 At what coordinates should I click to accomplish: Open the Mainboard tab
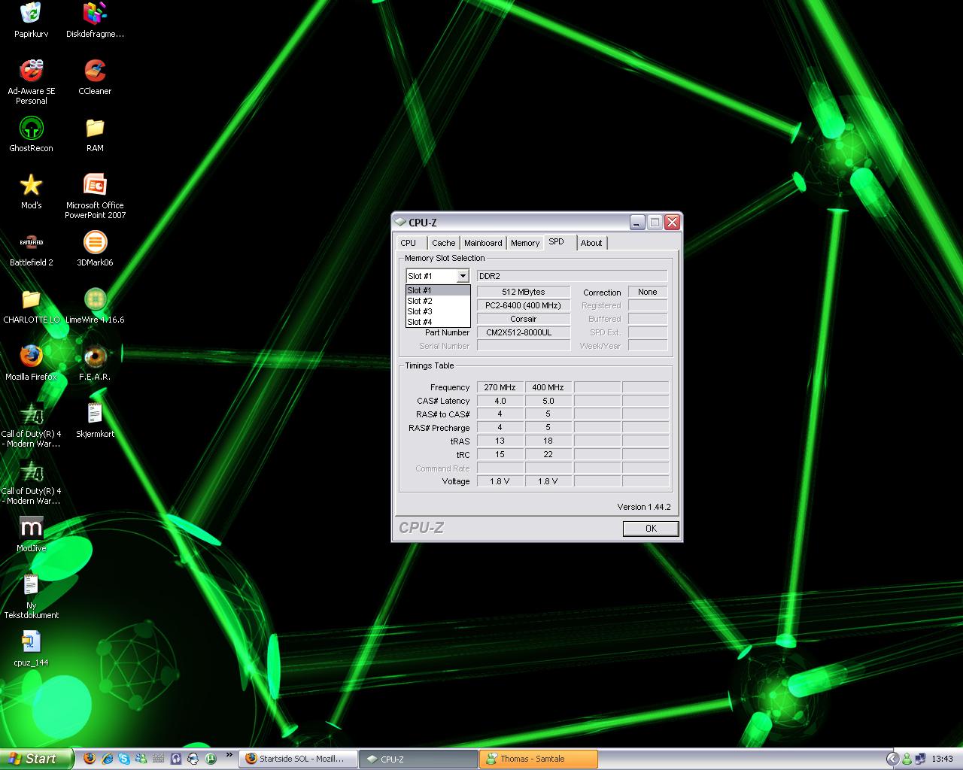pyautogui.click(x=483, y=243)
